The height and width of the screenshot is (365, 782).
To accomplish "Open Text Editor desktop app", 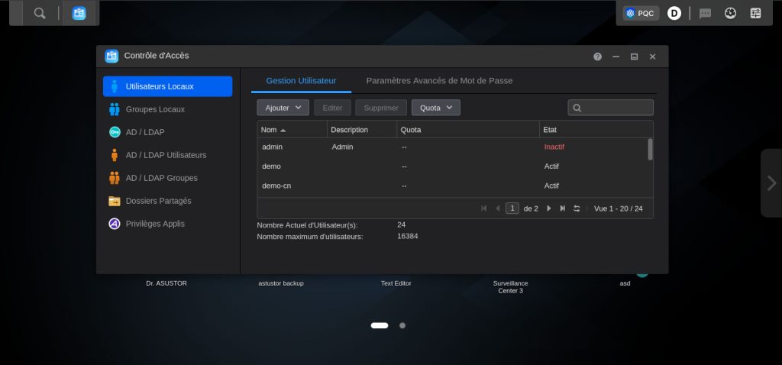I will [396, 283].
